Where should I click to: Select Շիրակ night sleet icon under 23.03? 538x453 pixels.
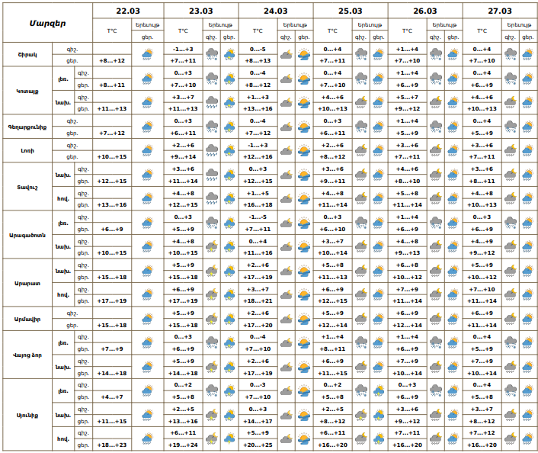pos(210,54)
